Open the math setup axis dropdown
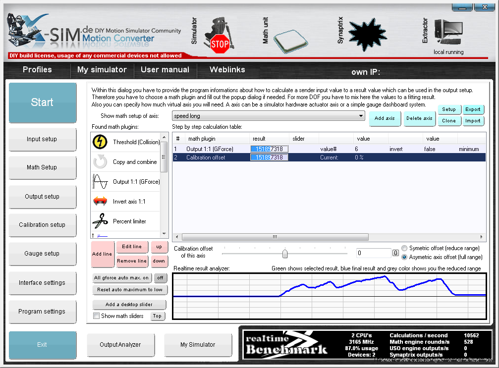This screenshot has width=499, height=368. (x=268, y=116)
